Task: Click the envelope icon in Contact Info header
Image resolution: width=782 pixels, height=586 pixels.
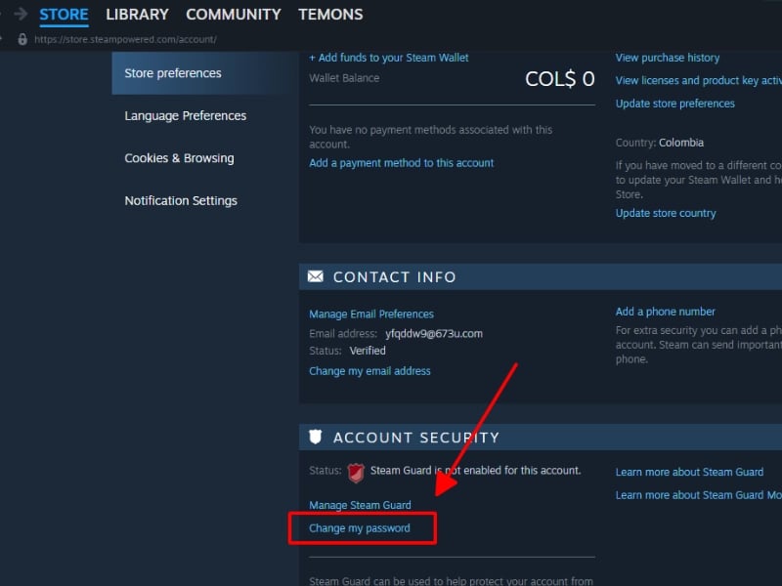Action: 316,277
